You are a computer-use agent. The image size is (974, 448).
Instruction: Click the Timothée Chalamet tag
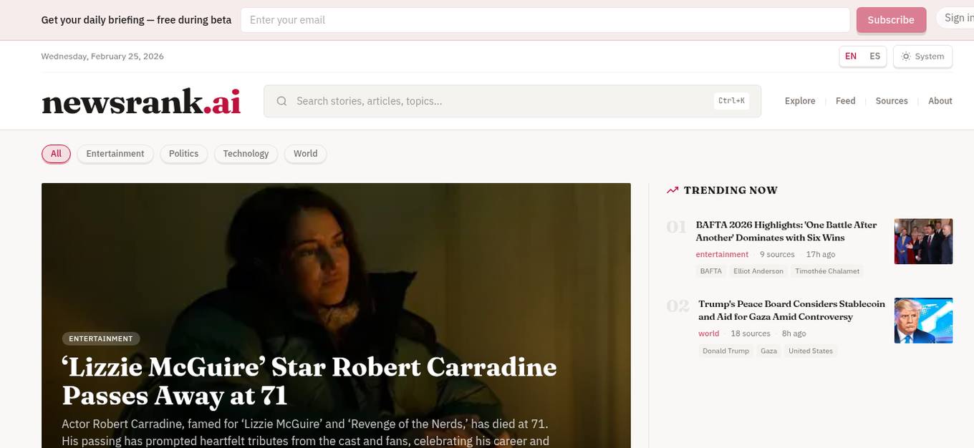pos(827,271)
